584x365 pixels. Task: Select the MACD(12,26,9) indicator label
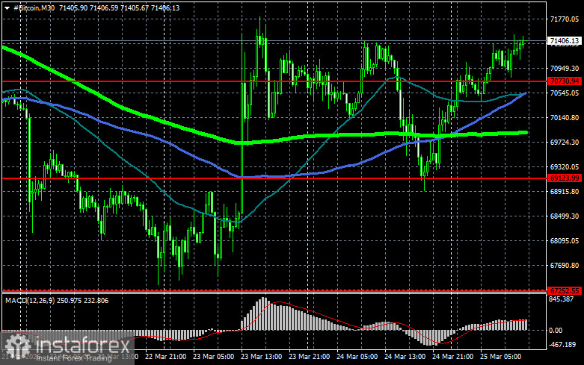[x=30, y=300]
